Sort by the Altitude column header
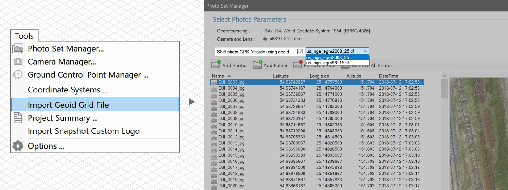The height and width of the screenshot is (190, 508). 360,76
